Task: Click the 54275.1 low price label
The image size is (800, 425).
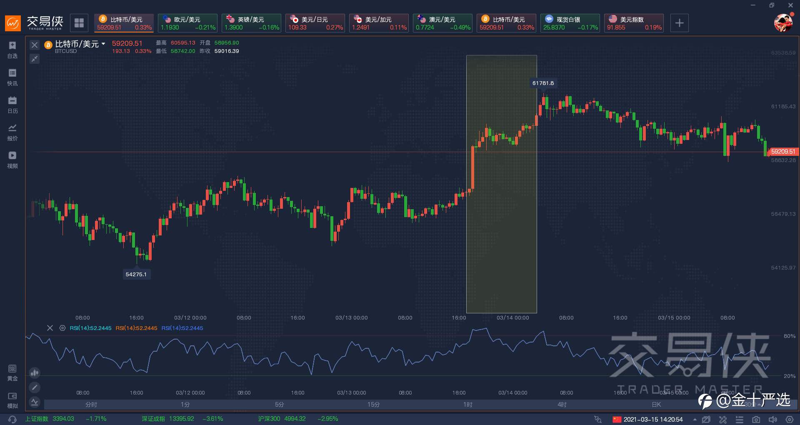Action: point(136,274)
